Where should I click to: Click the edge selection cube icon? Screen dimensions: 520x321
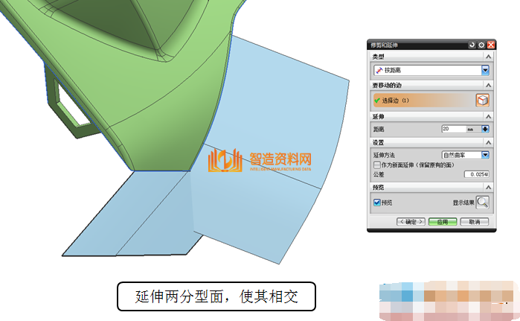click(x=482, y=101)
